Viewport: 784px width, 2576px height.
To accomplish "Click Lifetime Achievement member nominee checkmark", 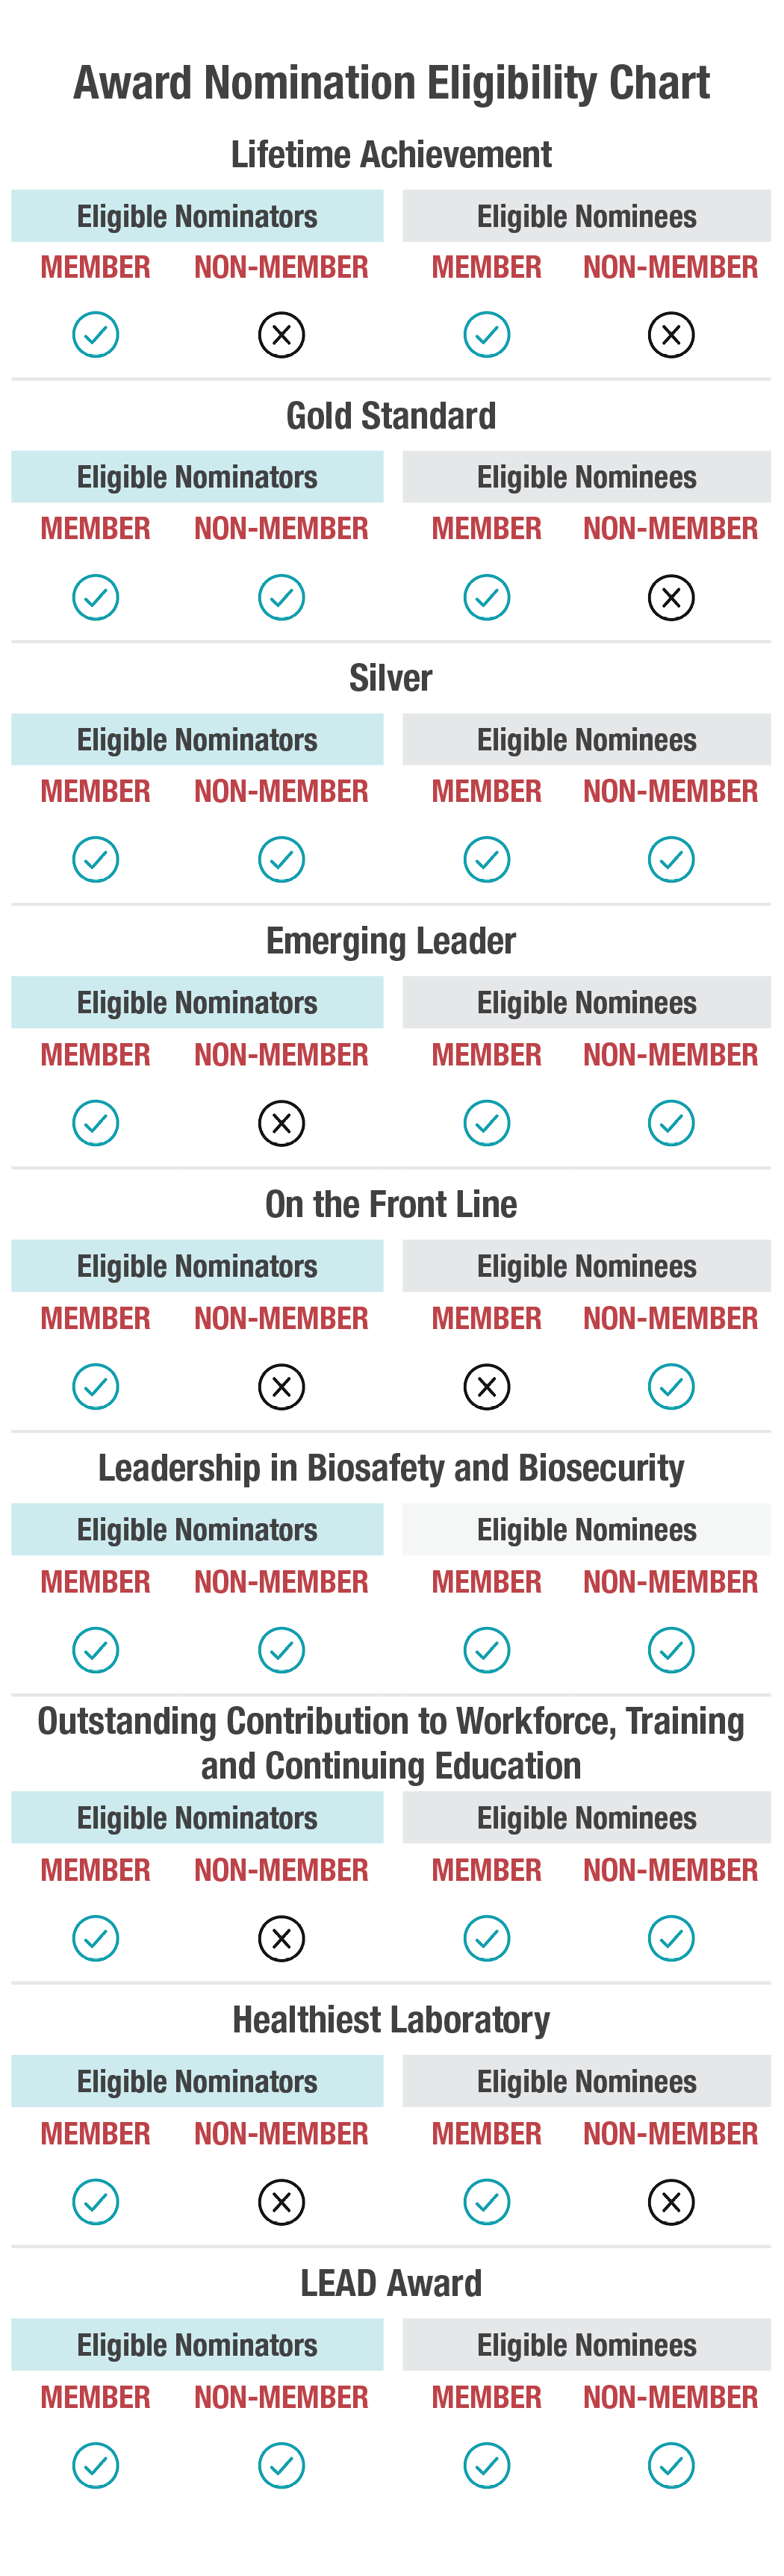I will point(487,335).
